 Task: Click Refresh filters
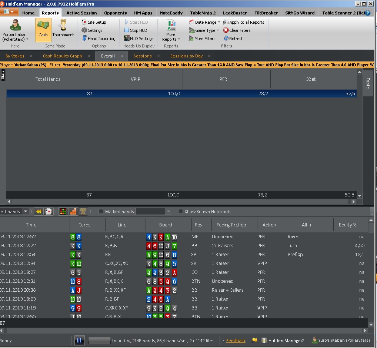[233, 39]
